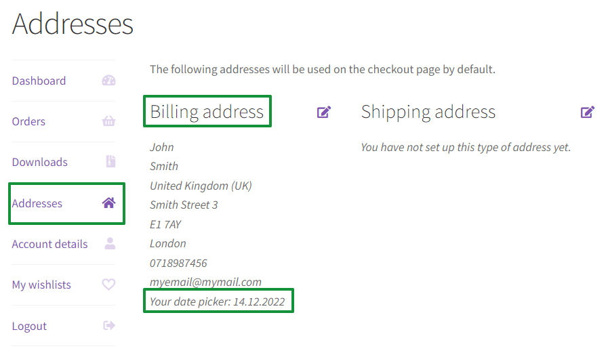
Task: Click the date picker value line
Action: 218,301
